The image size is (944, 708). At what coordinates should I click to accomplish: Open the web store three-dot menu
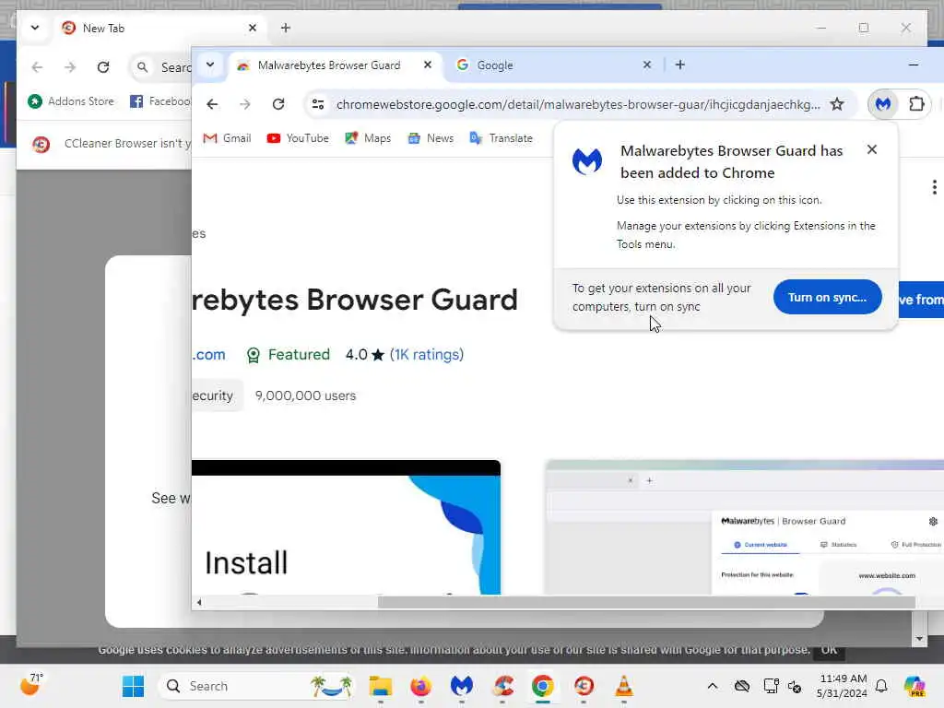click(934, 187)
